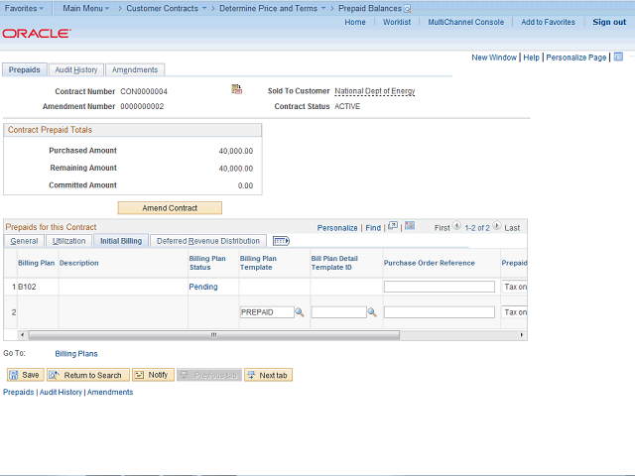
Task: Click the grid Find link
Action: tap(373, 228)
